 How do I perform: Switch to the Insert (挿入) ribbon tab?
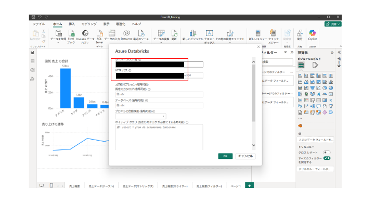pyautogui.click(x=71, y=24)
